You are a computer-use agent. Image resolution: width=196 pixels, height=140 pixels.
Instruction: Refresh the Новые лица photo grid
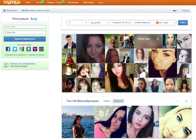point(158,39)
